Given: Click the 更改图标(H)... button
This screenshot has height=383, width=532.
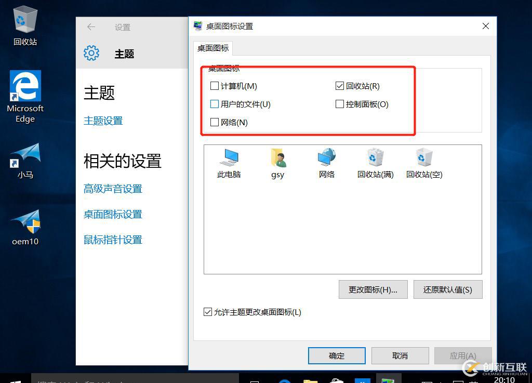Looking at the screenshot, I should [373, 289].
